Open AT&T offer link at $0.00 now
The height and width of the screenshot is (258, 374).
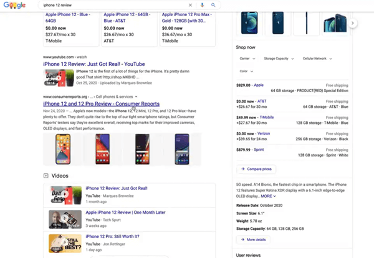point(262,101)
